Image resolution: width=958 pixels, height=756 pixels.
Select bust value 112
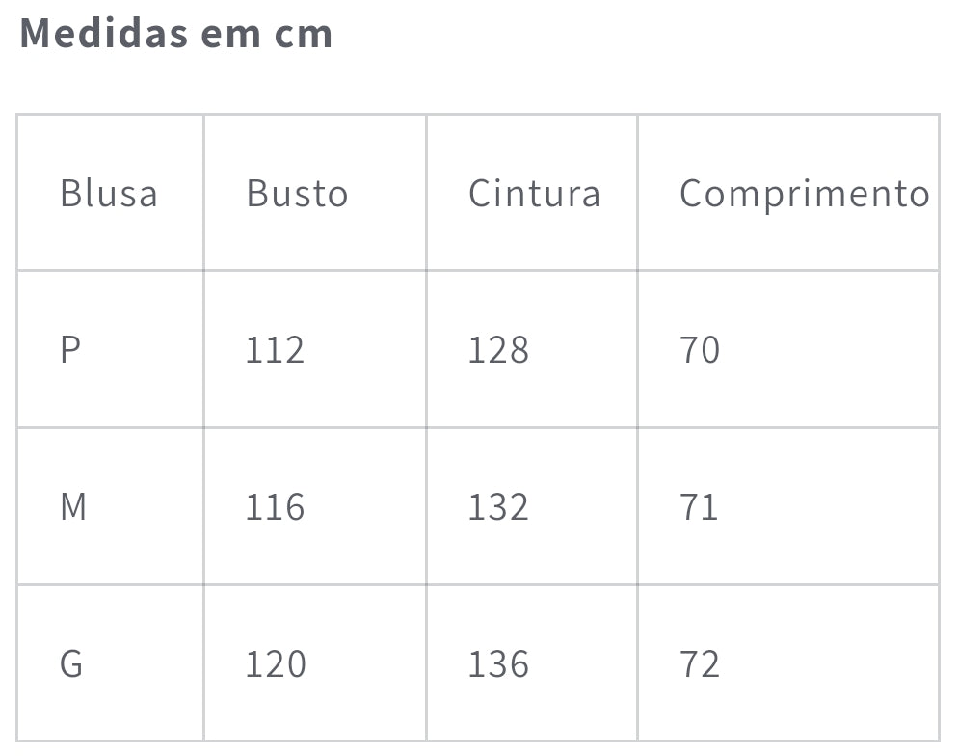[275, 349]
